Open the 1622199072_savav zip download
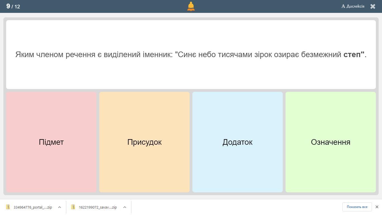Image resolution: width=382 pixels, height=215 pixels. (x=98, y=207)
